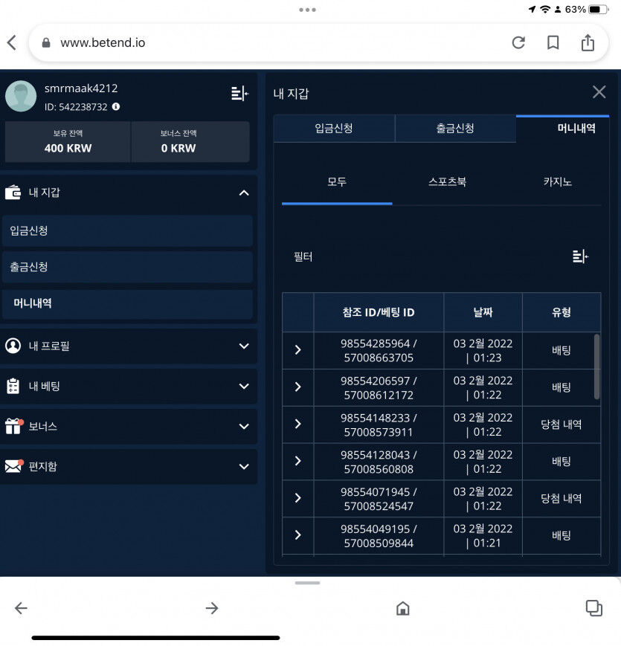Open the share sheet icon

[588, 42]
